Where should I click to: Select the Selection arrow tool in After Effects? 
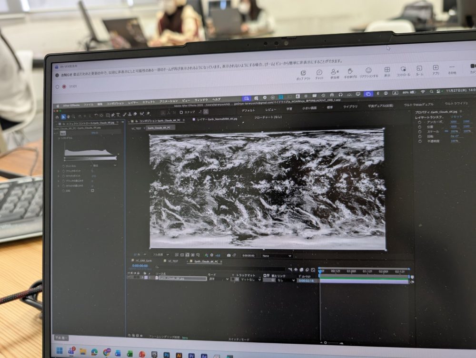point(63,116)
